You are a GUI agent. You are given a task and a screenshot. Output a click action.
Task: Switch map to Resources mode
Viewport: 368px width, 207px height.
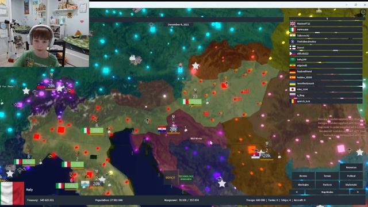[351, 167]
